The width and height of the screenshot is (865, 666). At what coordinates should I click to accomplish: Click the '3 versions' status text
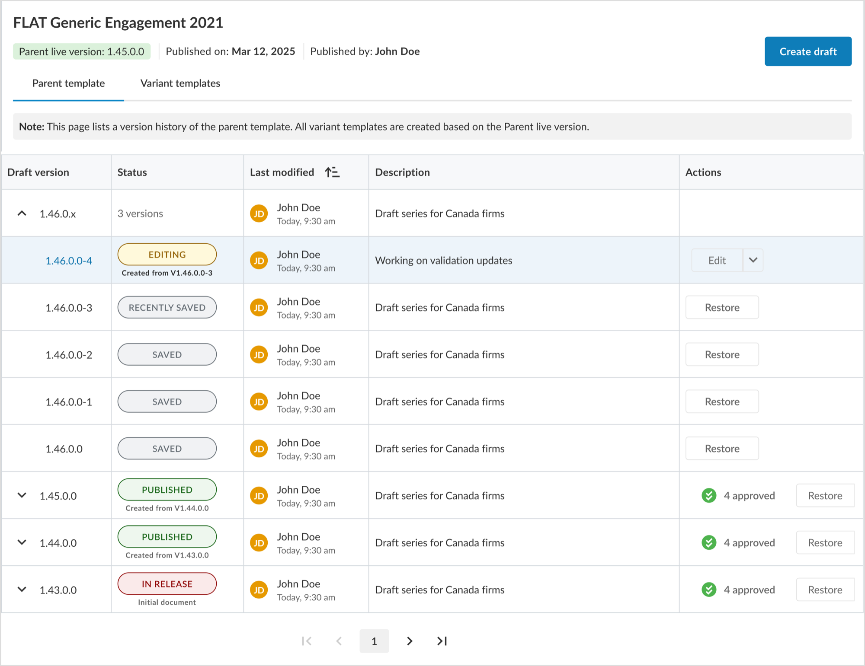click(140, 214)
